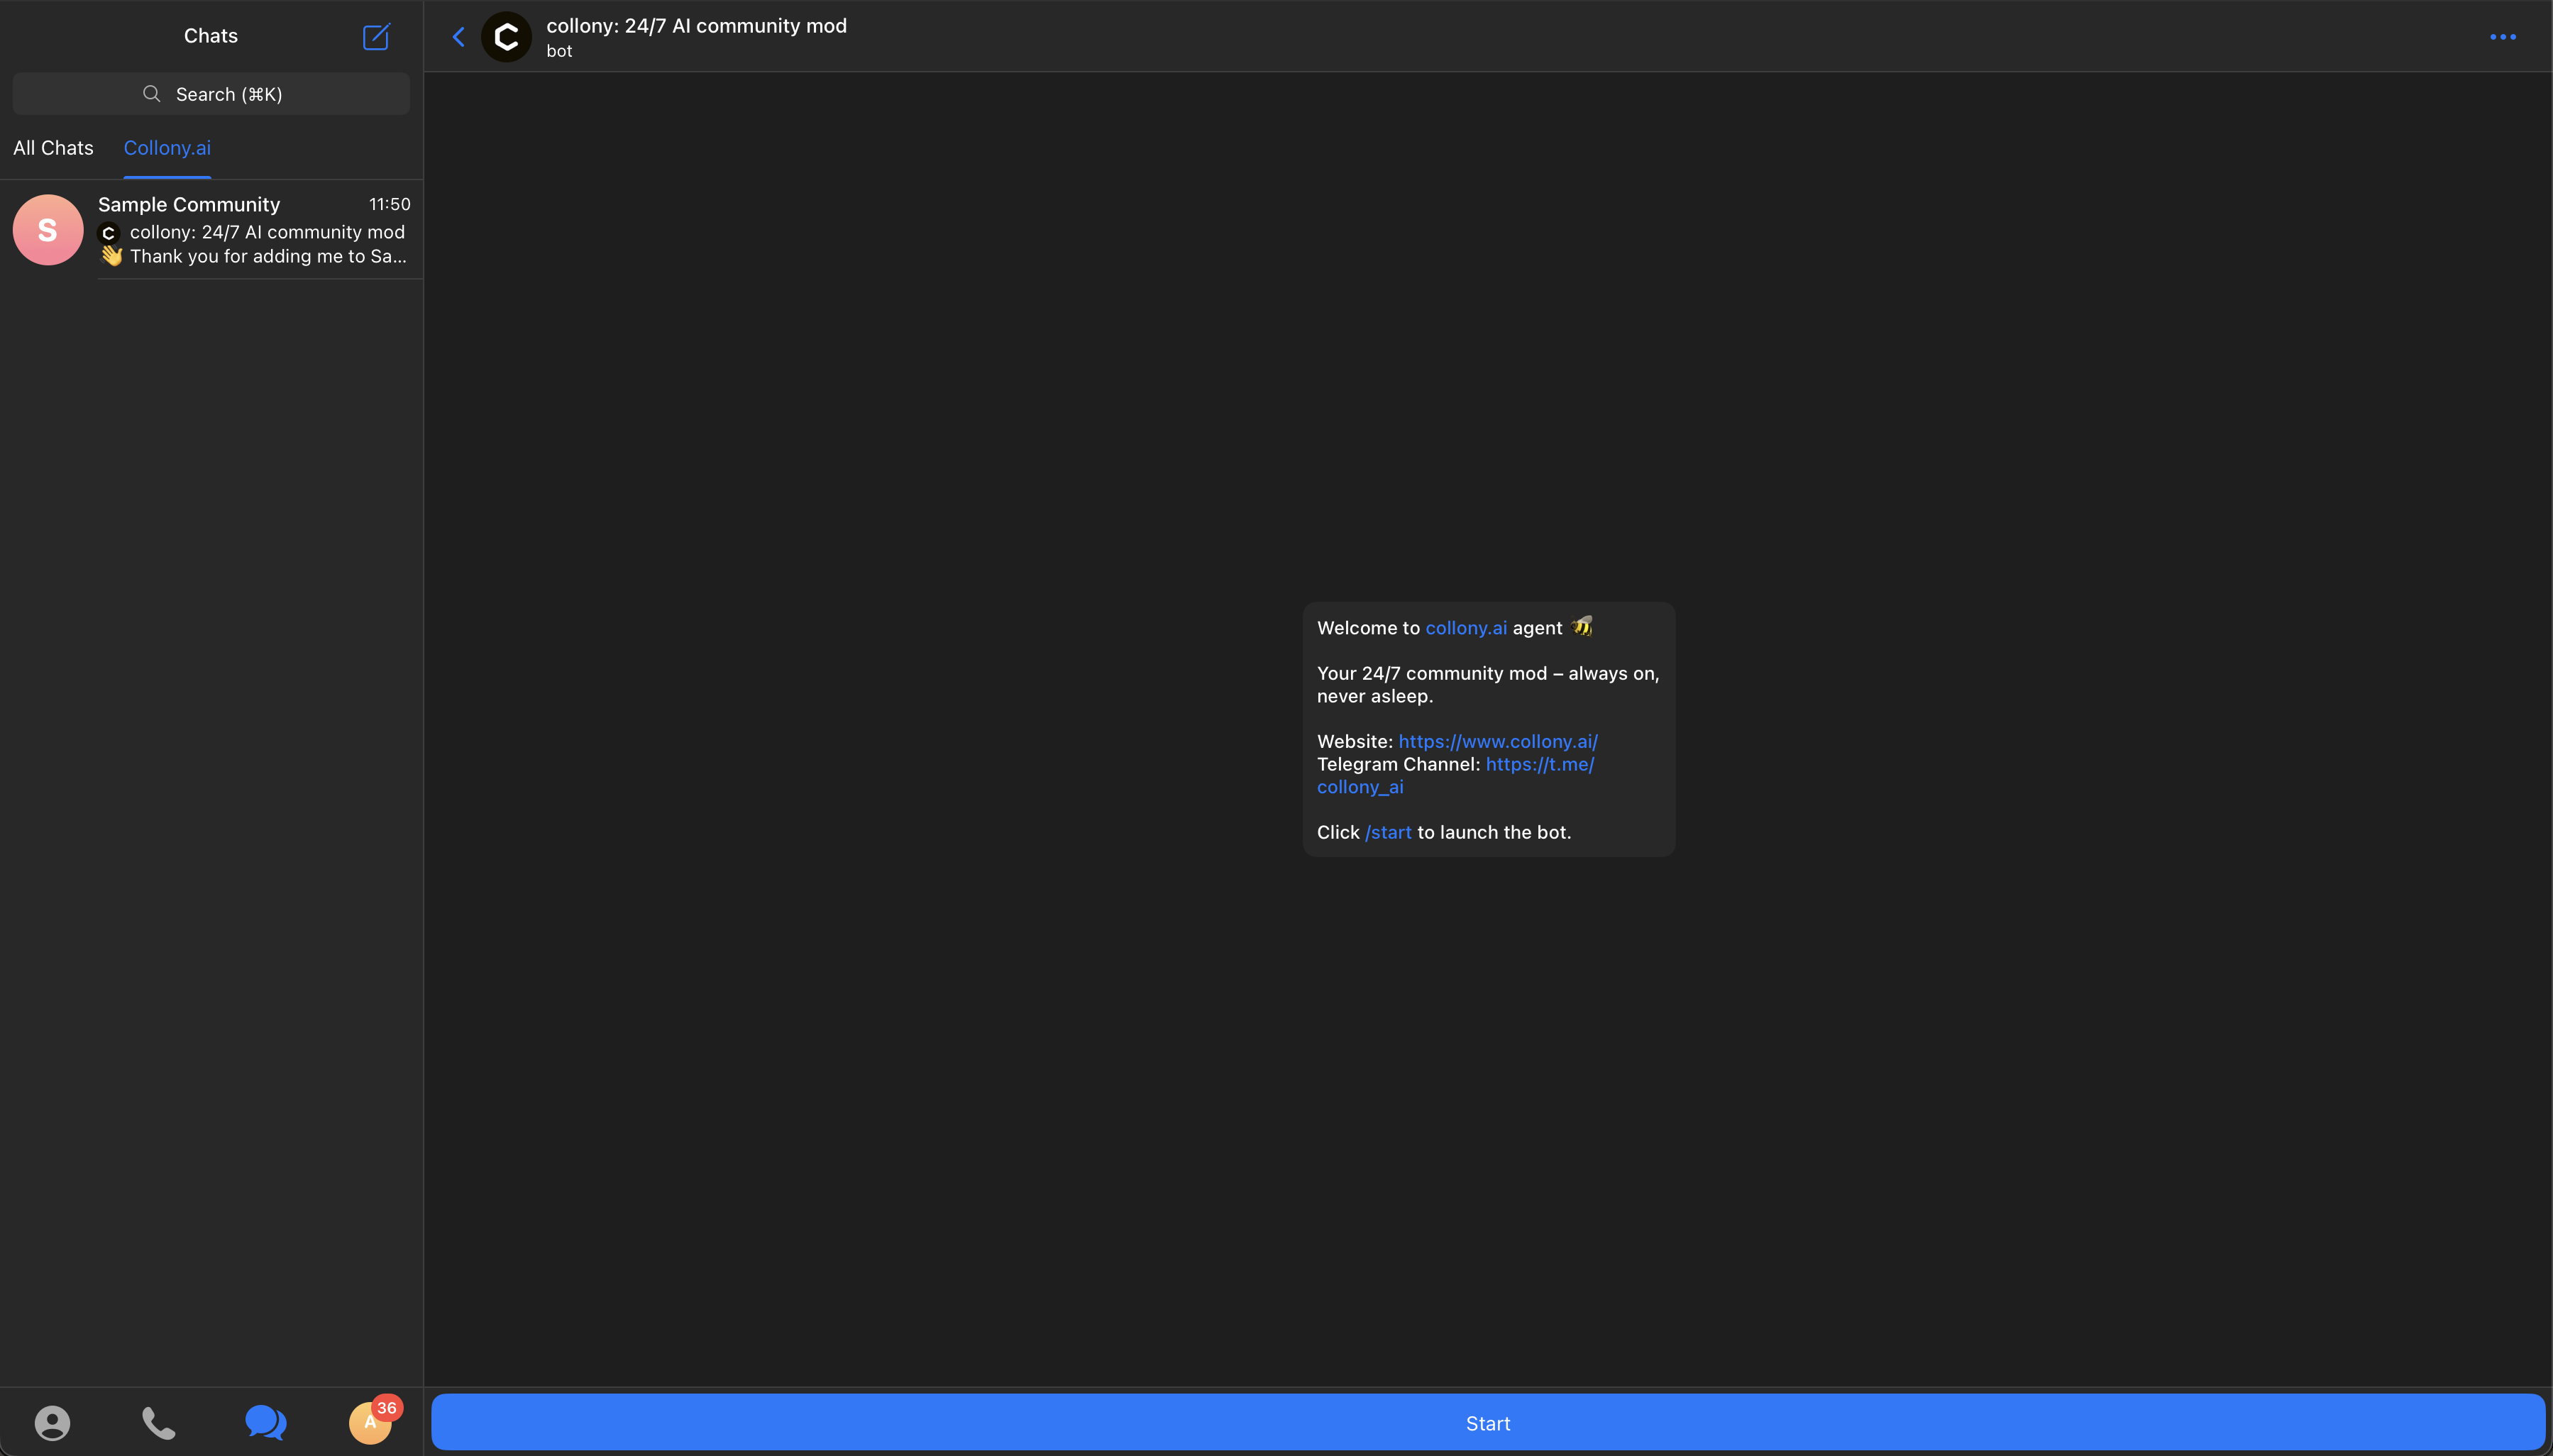Open the account avatar with 36 badge
The image size is (2553, 1456).
[371, 1422]
